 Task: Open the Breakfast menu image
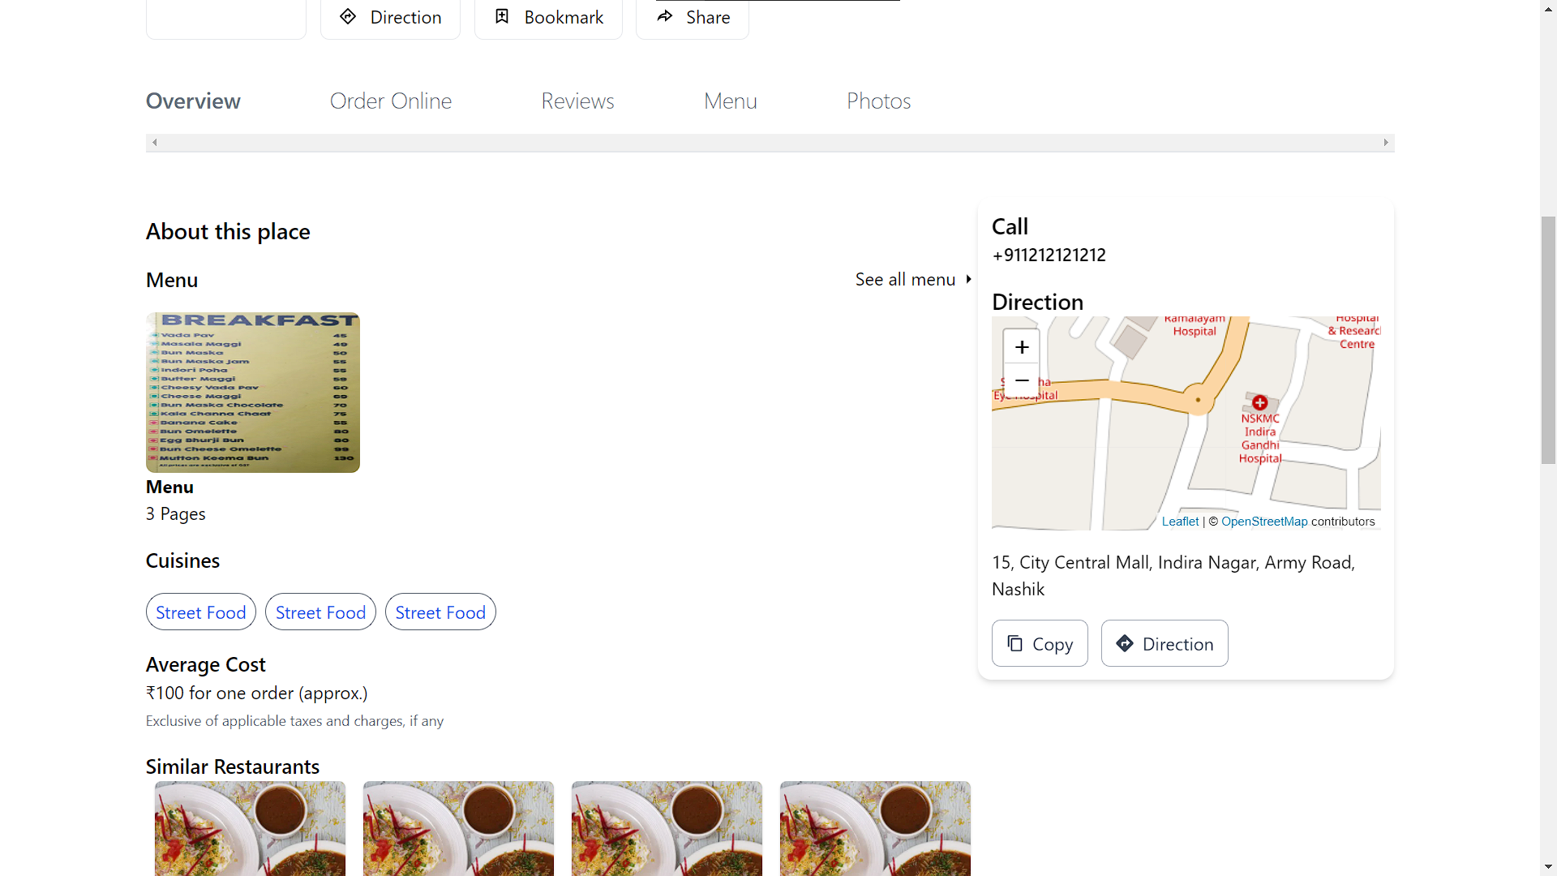pos(252,393)
